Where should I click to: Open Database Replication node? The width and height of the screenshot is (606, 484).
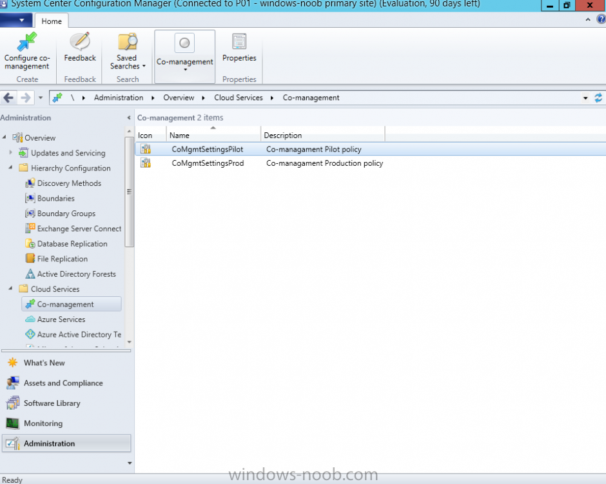pos(72,243)
